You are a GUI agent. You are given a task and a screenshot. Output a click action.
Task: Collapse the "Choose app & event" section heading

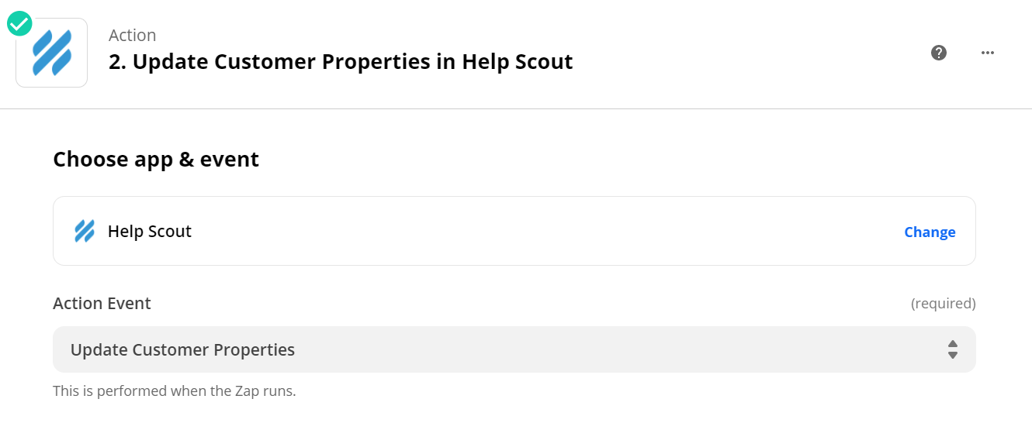pos(156,160)
